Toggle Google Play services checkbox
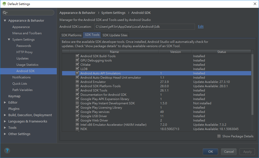The image size is (259, 158). coord(77,112)
